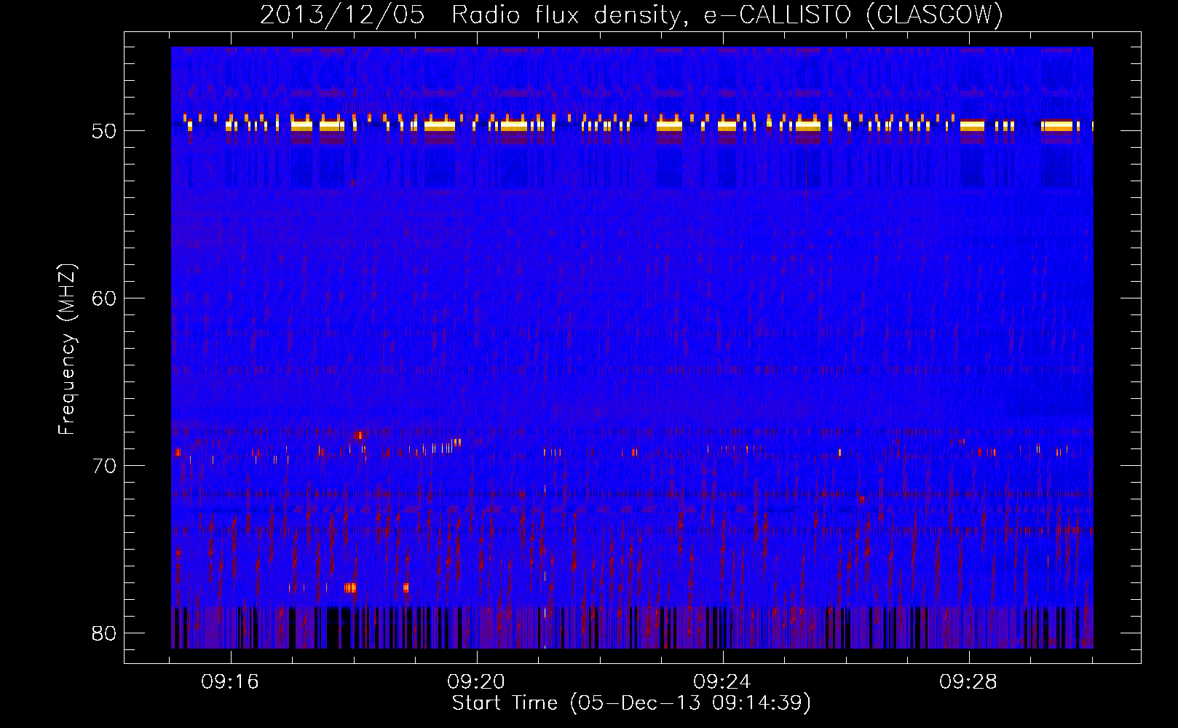This screenshot has width=1178, height=728.
Task: Click the 09:16 time tick label
Action: point(231,682)
